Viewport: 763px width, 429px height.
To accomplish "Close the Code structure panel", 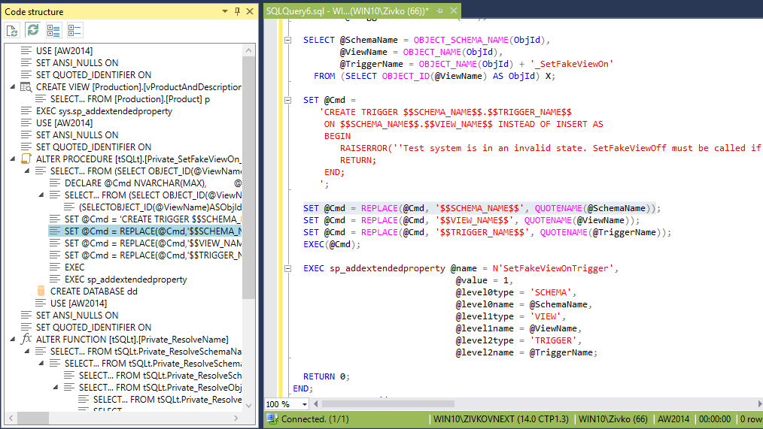I will [x=250, y=11].
